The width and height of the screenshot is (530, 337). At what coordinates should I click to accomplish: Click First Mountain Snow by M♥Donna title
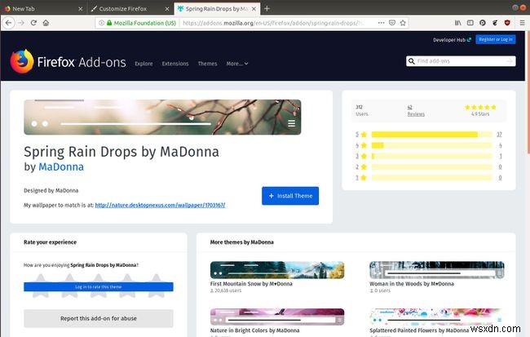251,284
